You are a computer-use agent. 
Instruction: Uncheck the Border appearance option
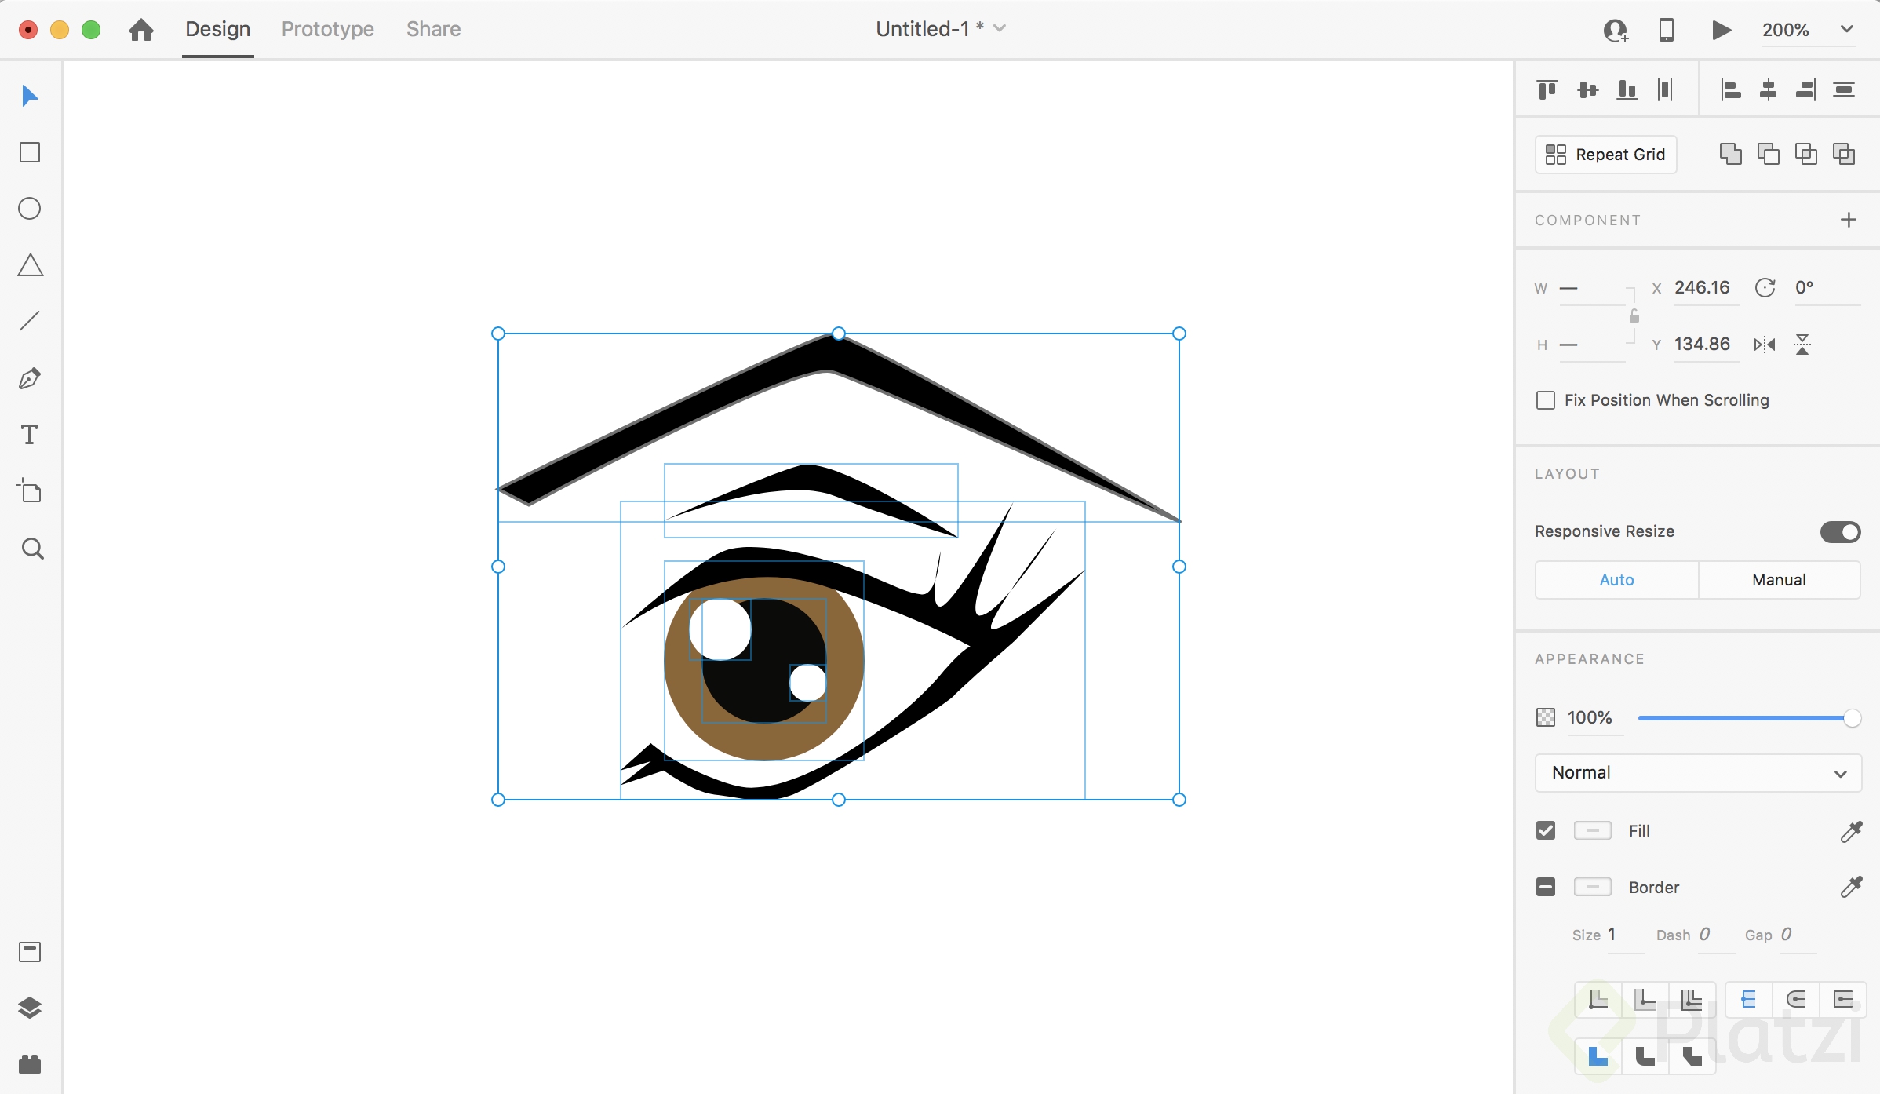1545,887
